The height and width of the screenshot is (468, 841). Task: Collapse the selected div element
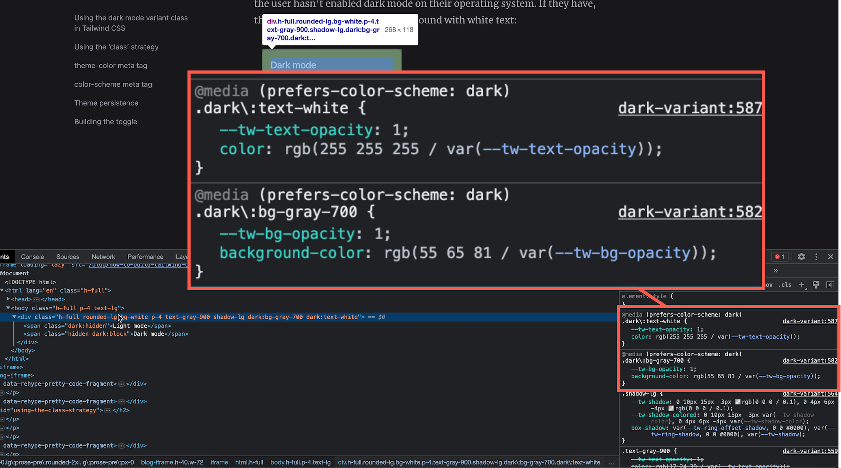[x=14, y=317]
